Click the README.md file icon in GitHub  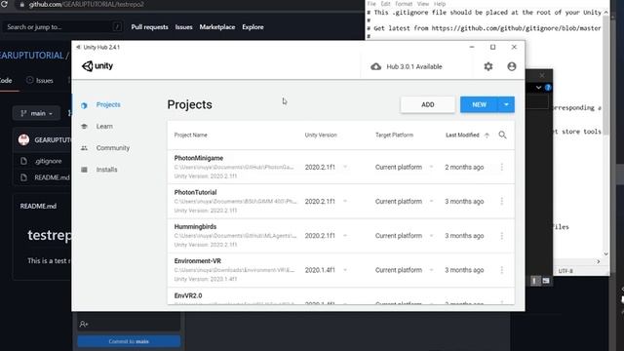click(x=23, y=177)
